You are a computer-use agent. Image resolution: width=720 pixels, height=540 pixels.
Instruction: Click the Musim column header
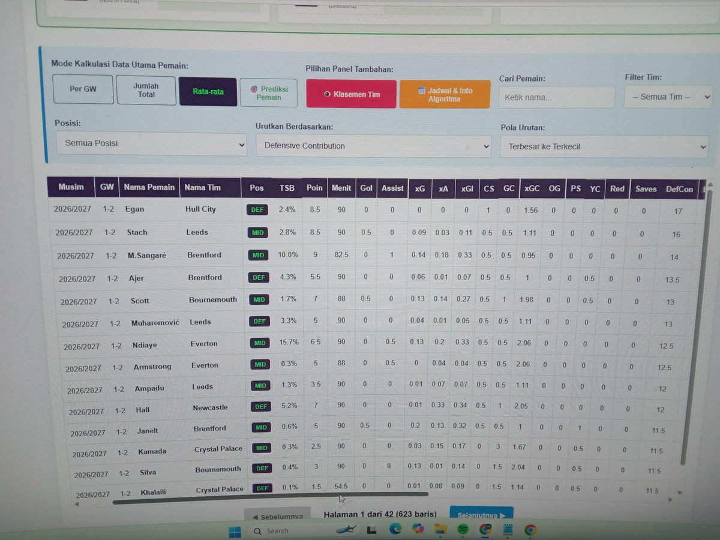pos(71,187)
